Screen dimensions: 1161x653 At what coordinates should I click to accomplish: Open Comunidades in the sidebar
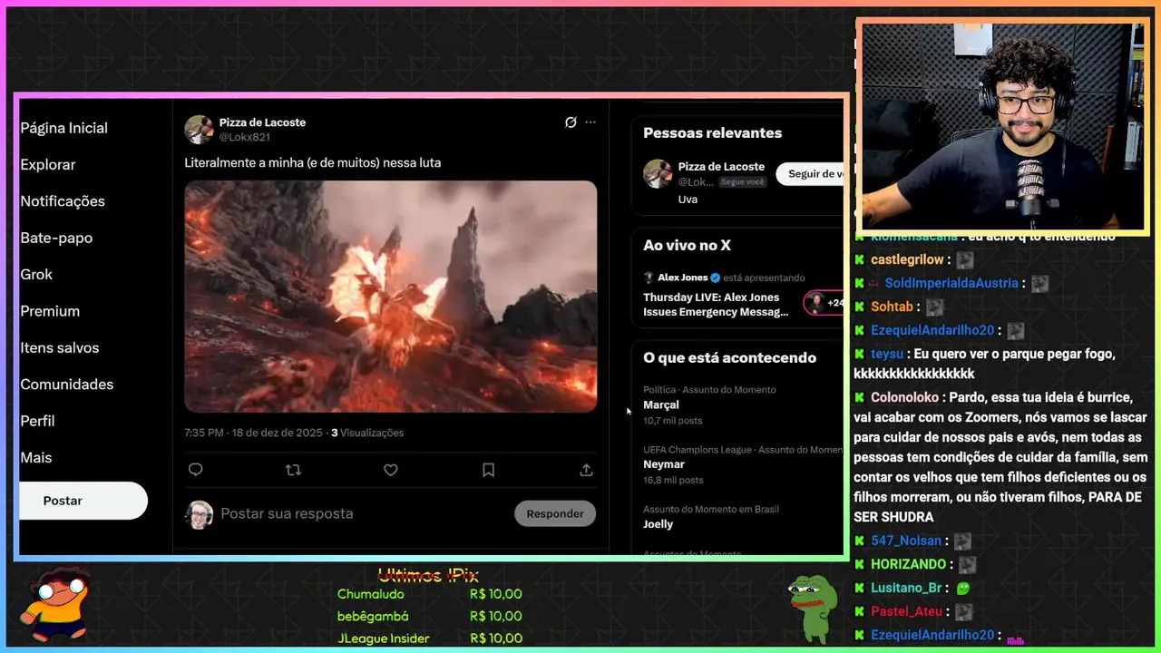67,385
